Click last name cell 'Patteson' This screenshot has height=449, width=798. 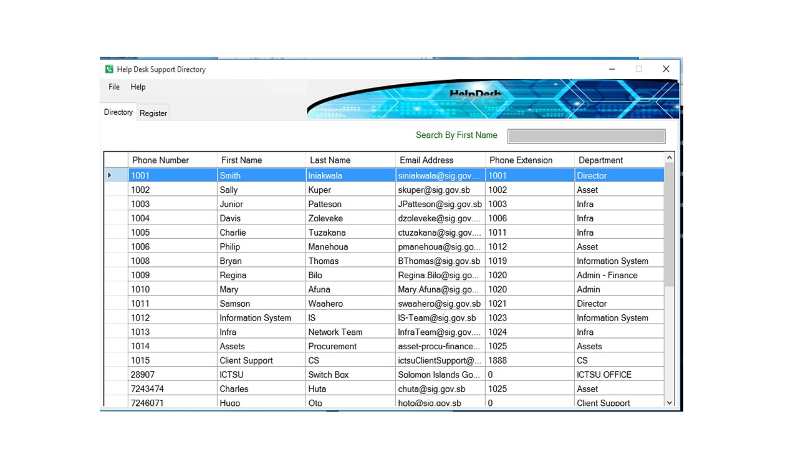(x=350, y=204)
